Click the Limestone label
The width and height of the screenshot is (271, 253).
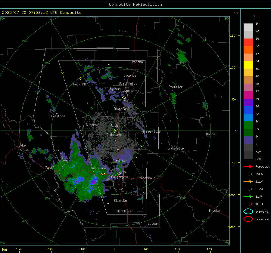57,116
